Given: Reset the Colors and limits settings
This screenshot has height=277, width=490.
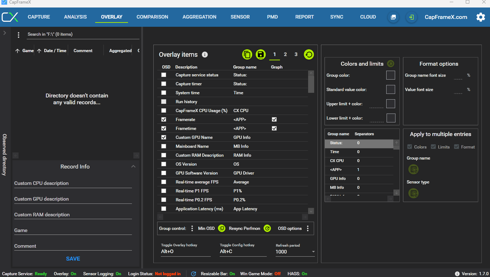Looking at the screenshot, I should tap(391, 64).
